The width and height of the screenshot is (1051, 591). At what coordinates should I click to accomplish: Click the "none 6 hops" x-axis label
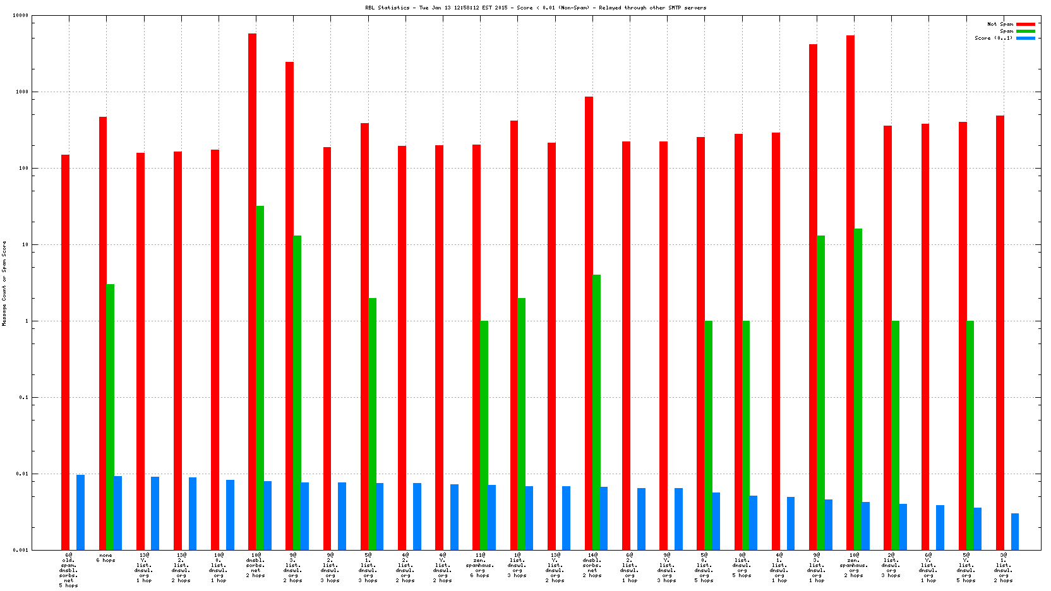point(105,558)
